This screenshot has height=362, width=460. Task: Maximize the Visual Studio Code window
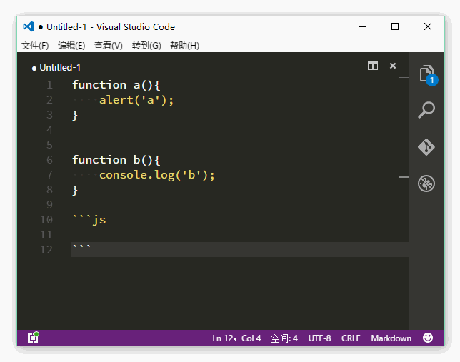coord(395,26)
